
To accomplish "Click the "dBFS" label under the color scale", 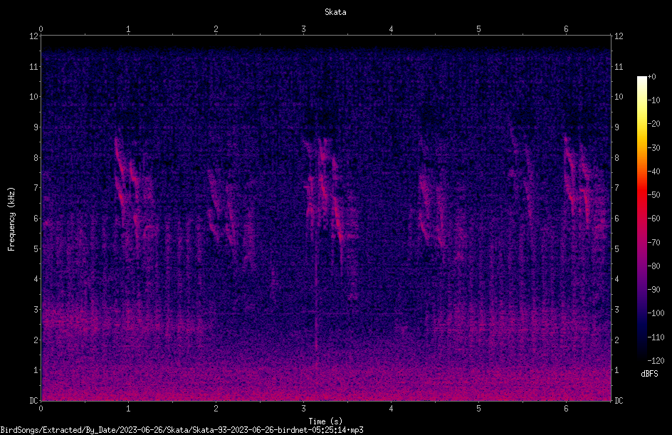I will point(649,374).
